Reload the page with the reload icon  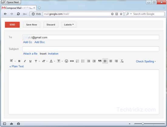tap(18, 14)
